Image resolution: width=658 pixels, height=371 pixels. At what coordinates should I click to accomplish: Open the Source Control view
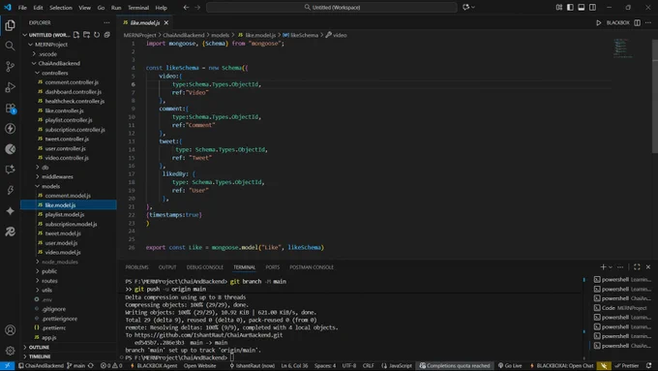(10, 67)
